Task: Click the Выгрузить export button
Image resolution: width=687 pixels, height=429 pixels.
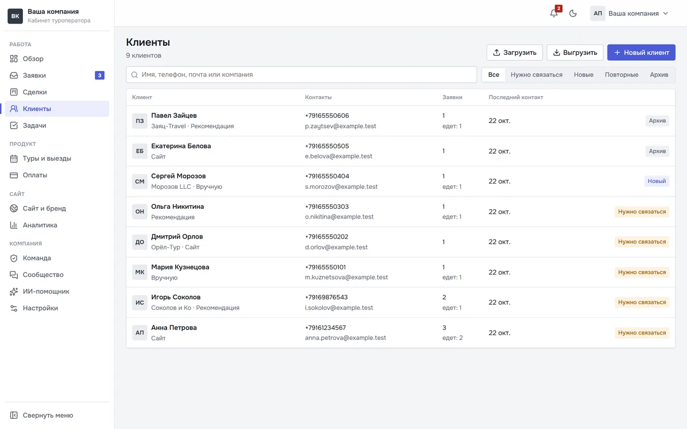Action: click(575, 53)
